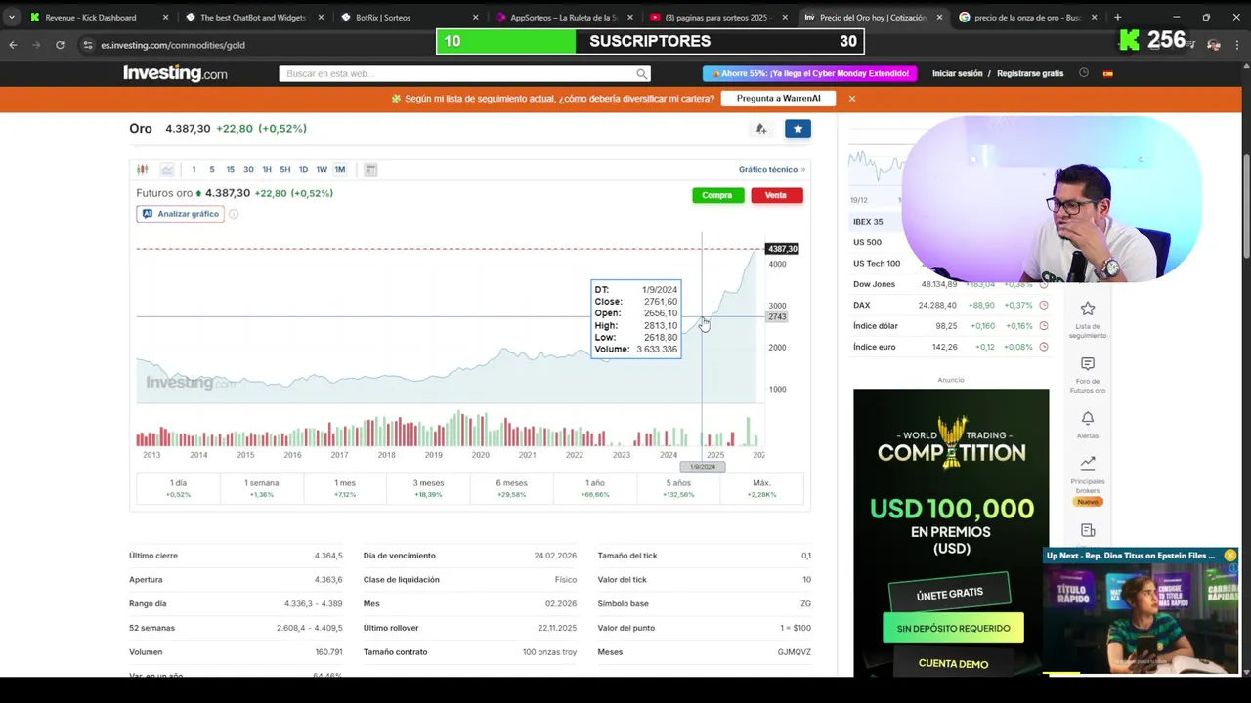
Task: Select the 5H chart interval
Action: point(284,169)
